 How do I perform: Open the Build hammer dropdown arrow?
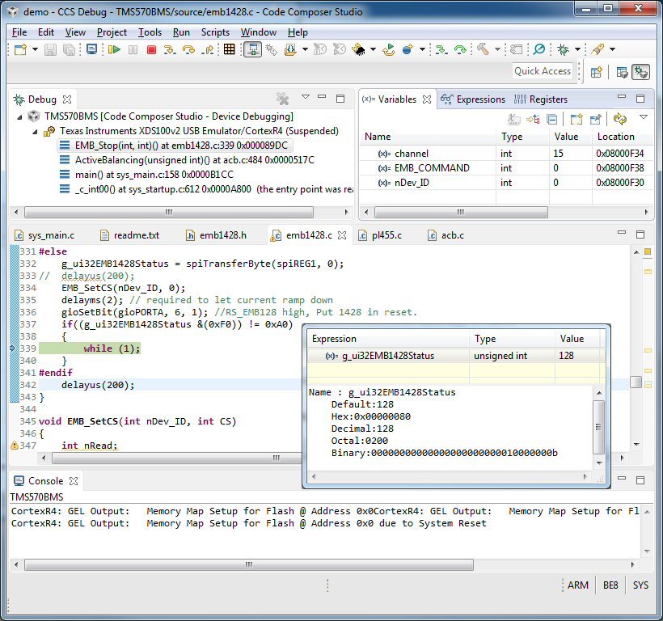[498, 49]
